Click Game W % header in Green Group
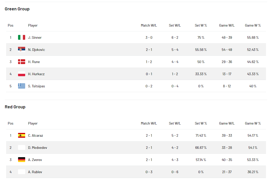 coord(253,26)
